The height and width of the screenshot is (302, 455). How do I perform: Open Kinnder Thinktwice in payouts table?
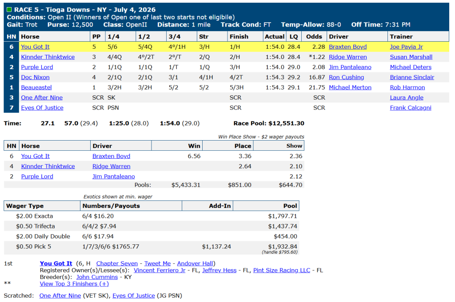coord(48,166)
